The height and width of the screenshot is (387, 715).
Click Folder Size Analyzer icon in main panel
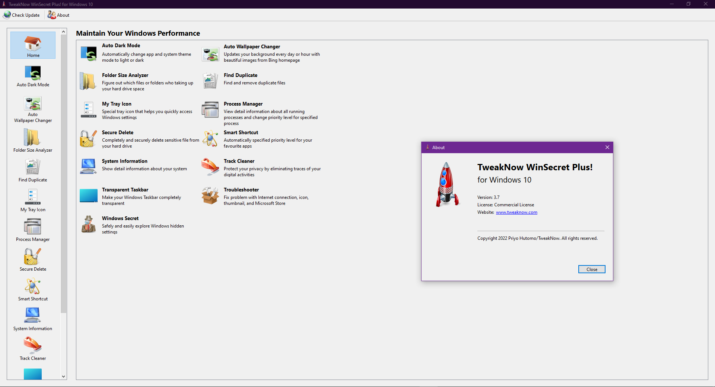88,81
